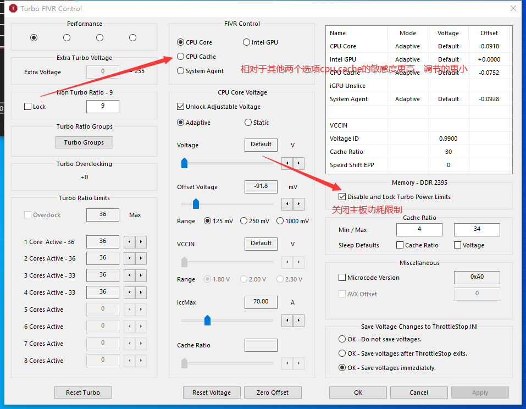Click Reset Voltage button
The width and height of the screenshot is (526, 409).
coord(212,393)
